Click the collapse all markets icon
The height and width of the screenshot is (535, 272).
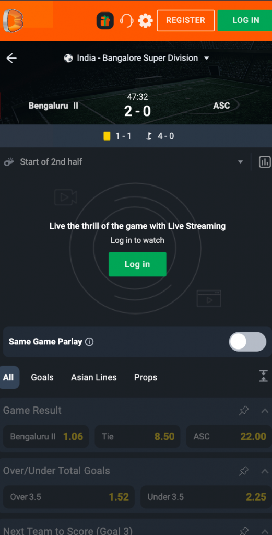click(x=264, y=376)
